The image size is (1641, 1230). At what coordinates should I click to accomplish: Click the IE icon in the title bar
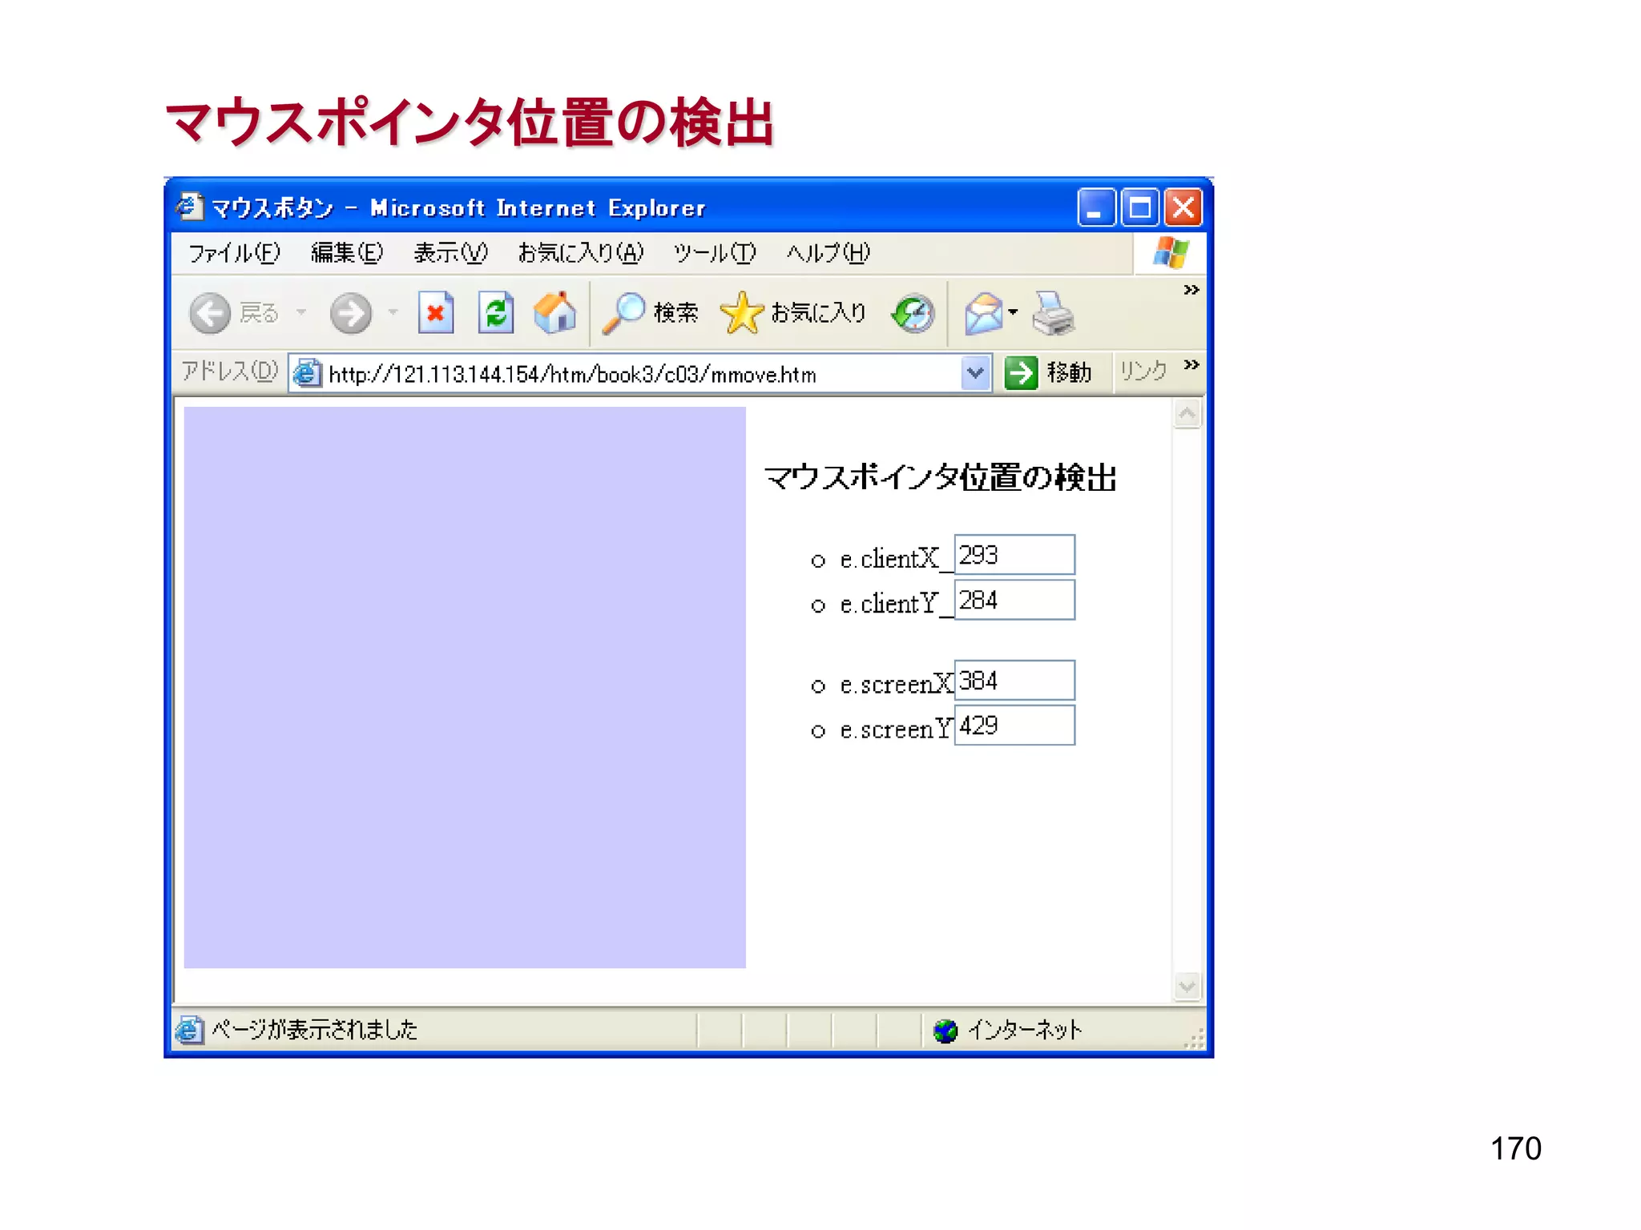coord(189,207)
